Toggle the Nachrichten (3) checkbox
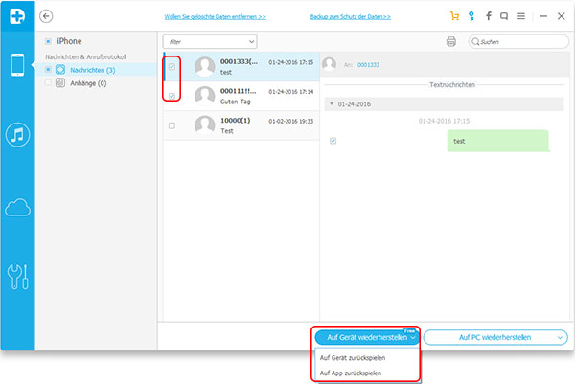The height and width of the screenshot is (384, 575). [48, 69]
